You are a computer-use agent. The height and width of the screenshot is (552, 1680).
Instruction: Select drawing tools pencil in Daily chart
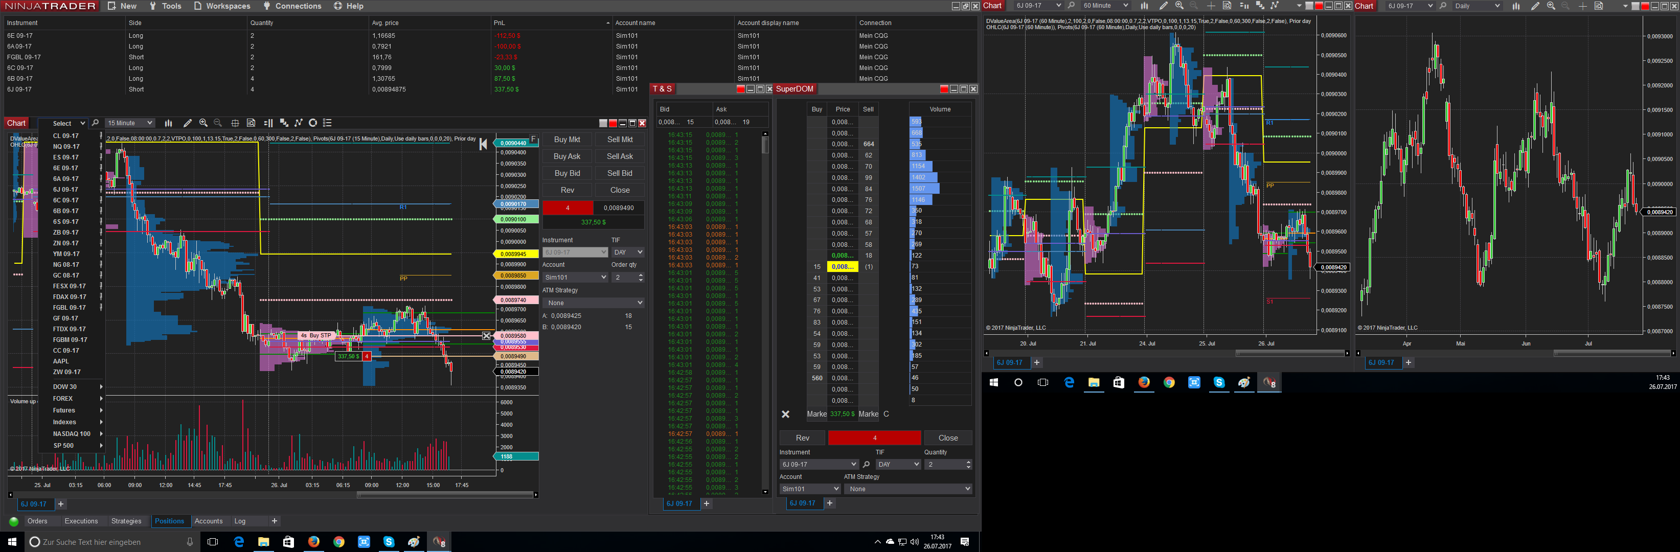point(1535,6)
